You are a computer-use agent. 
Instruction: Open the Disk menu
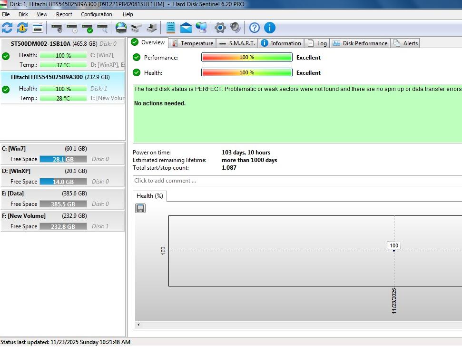pos(23,14)
